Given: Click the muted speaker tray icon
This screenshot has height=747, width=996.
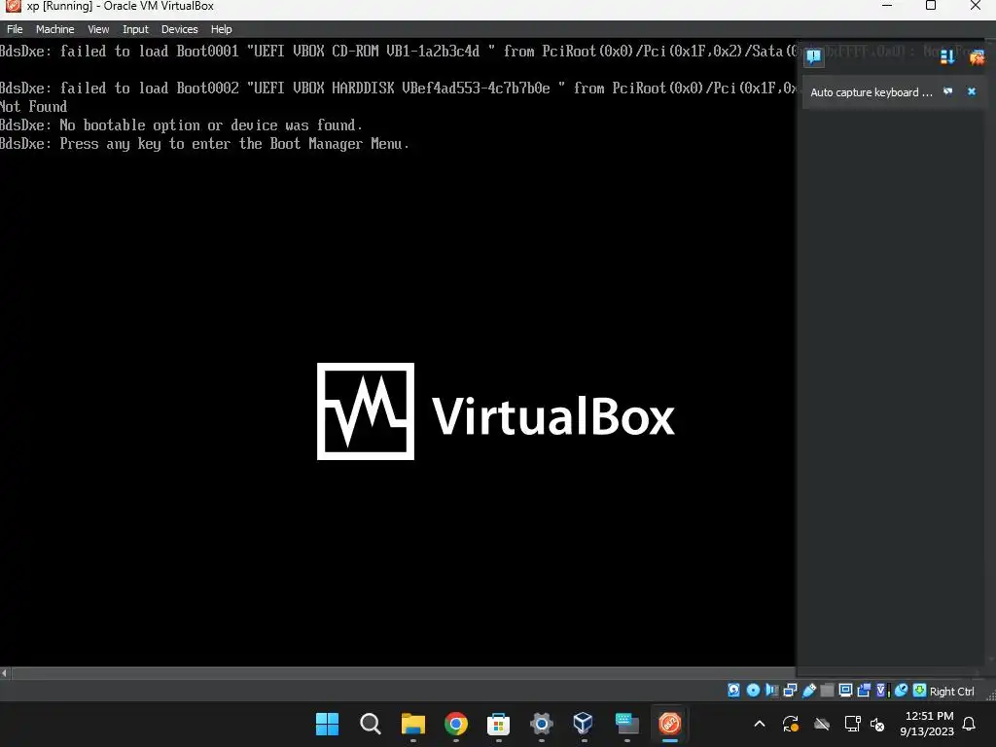Looking at the screenshot, I should (877, 724).
